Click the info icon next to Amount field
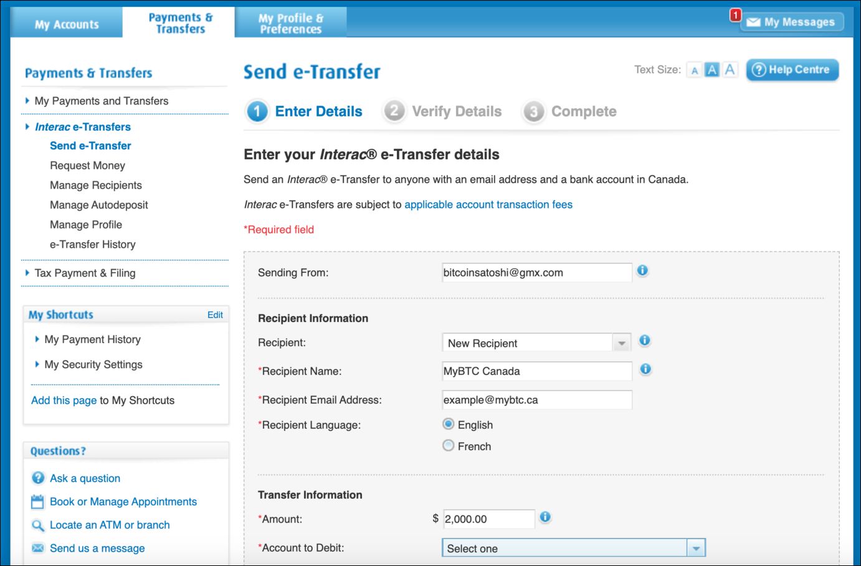The width and height of the screenshot is (861, 566). click(x=545, y=517)
